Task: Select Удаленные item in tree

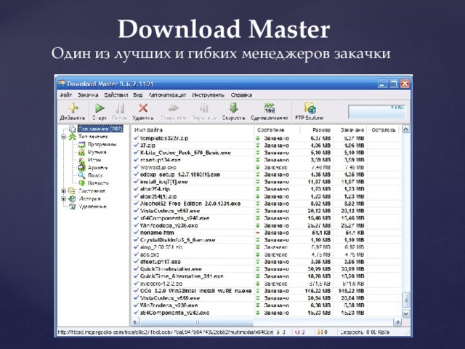Action: coord(92,206)
